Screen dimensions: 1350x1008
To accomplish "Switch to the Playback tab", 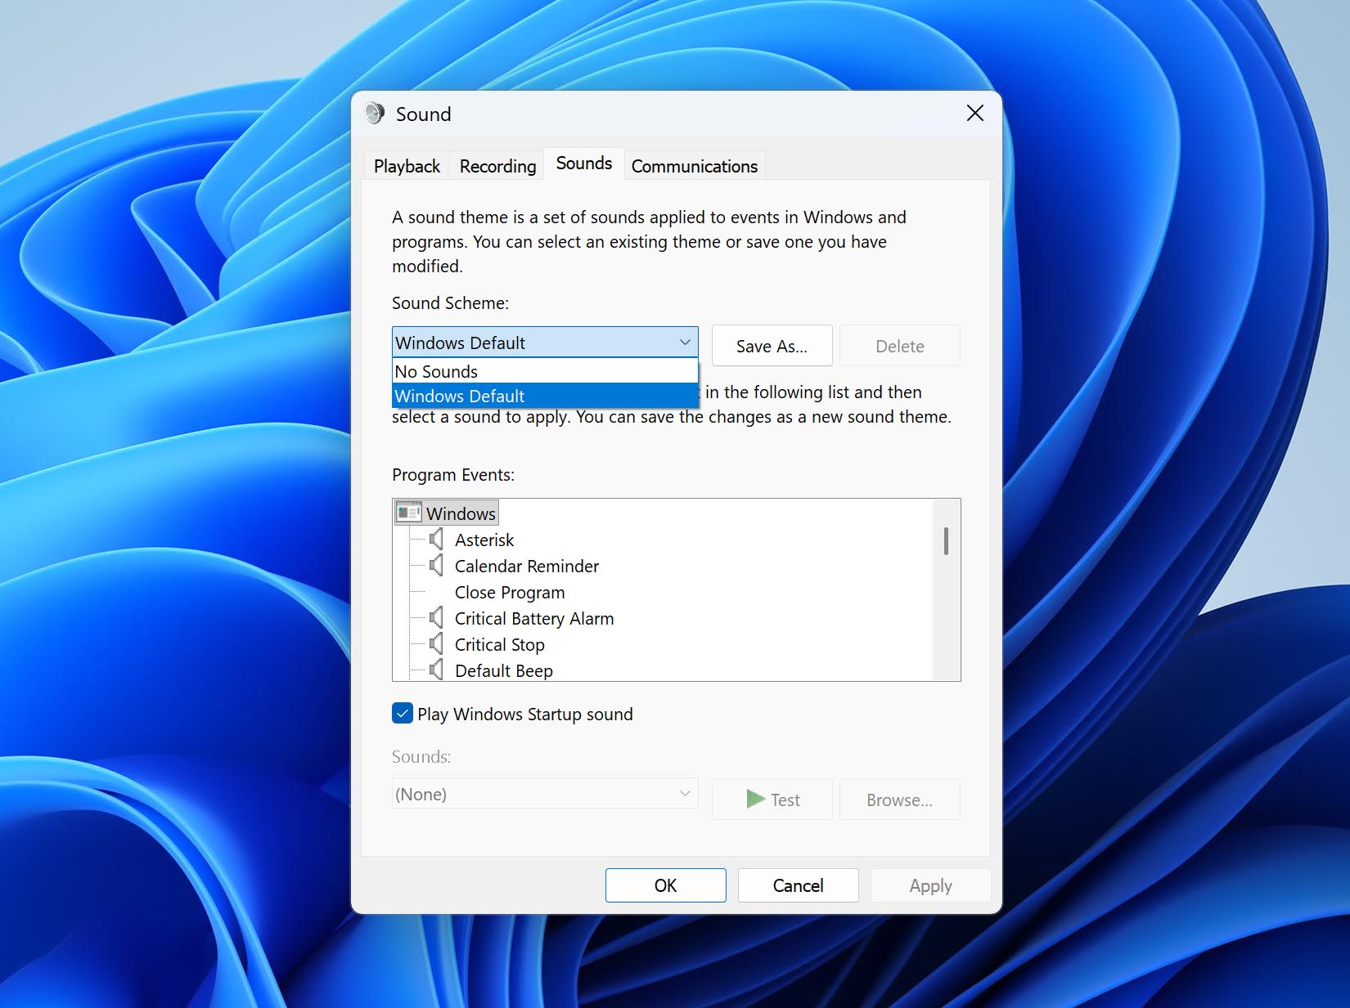I will (x=407, y=166).
